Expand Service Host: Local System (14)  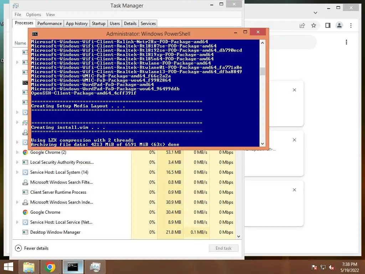pos(17,172)
